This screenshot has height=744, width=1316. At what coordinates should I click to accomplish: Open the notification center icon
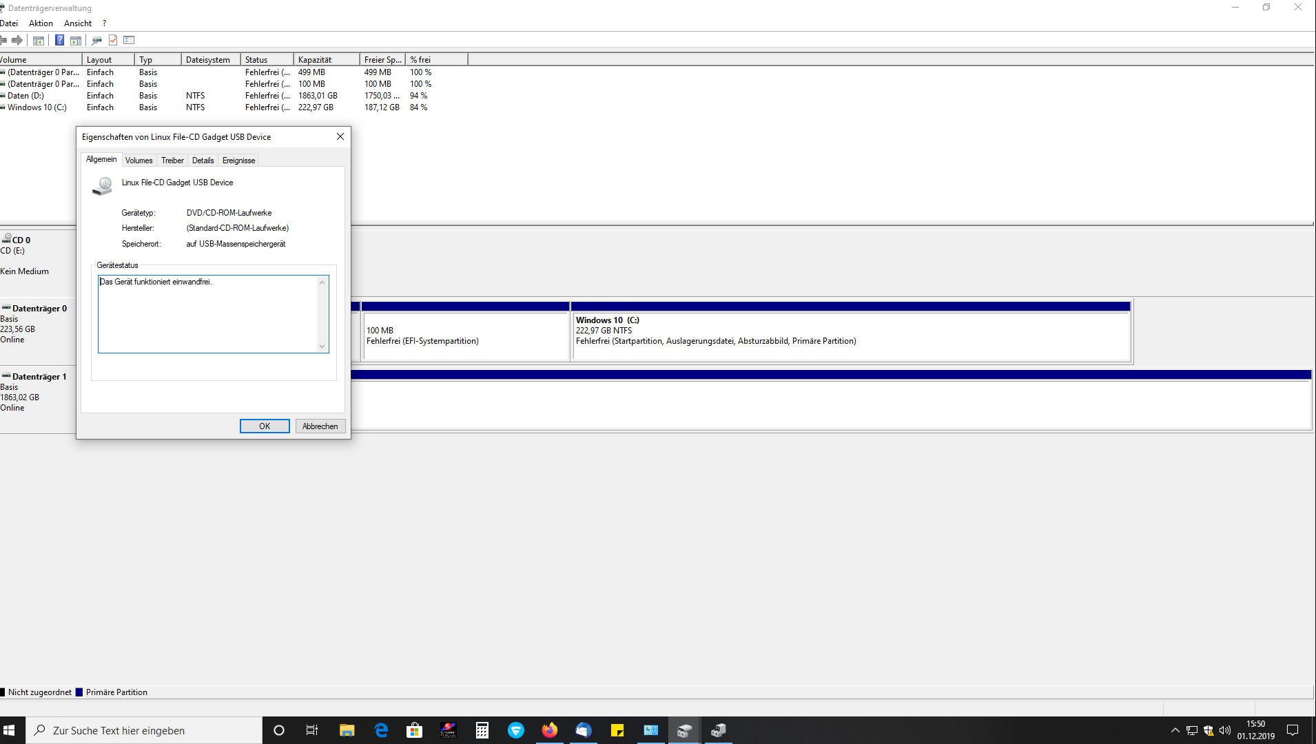(1293, 730)
